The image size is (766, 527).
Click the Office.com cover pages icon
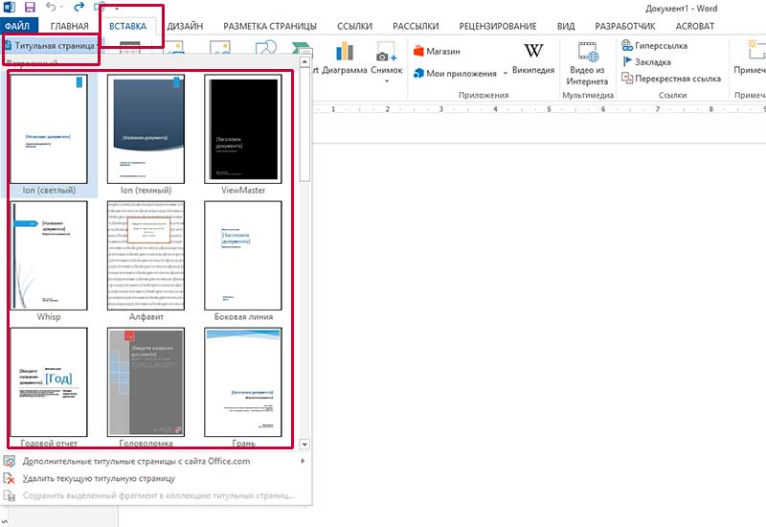pyautogui.click(x=10, y=461)
